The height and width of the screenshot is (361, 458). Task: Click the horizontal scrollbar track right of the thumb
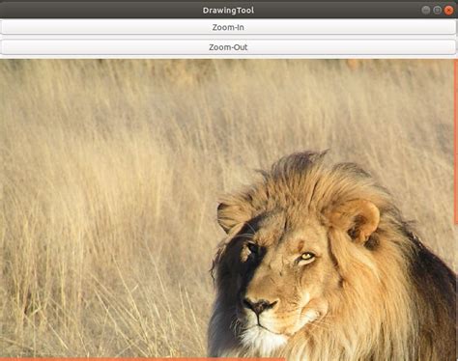[x=370, y=359]
